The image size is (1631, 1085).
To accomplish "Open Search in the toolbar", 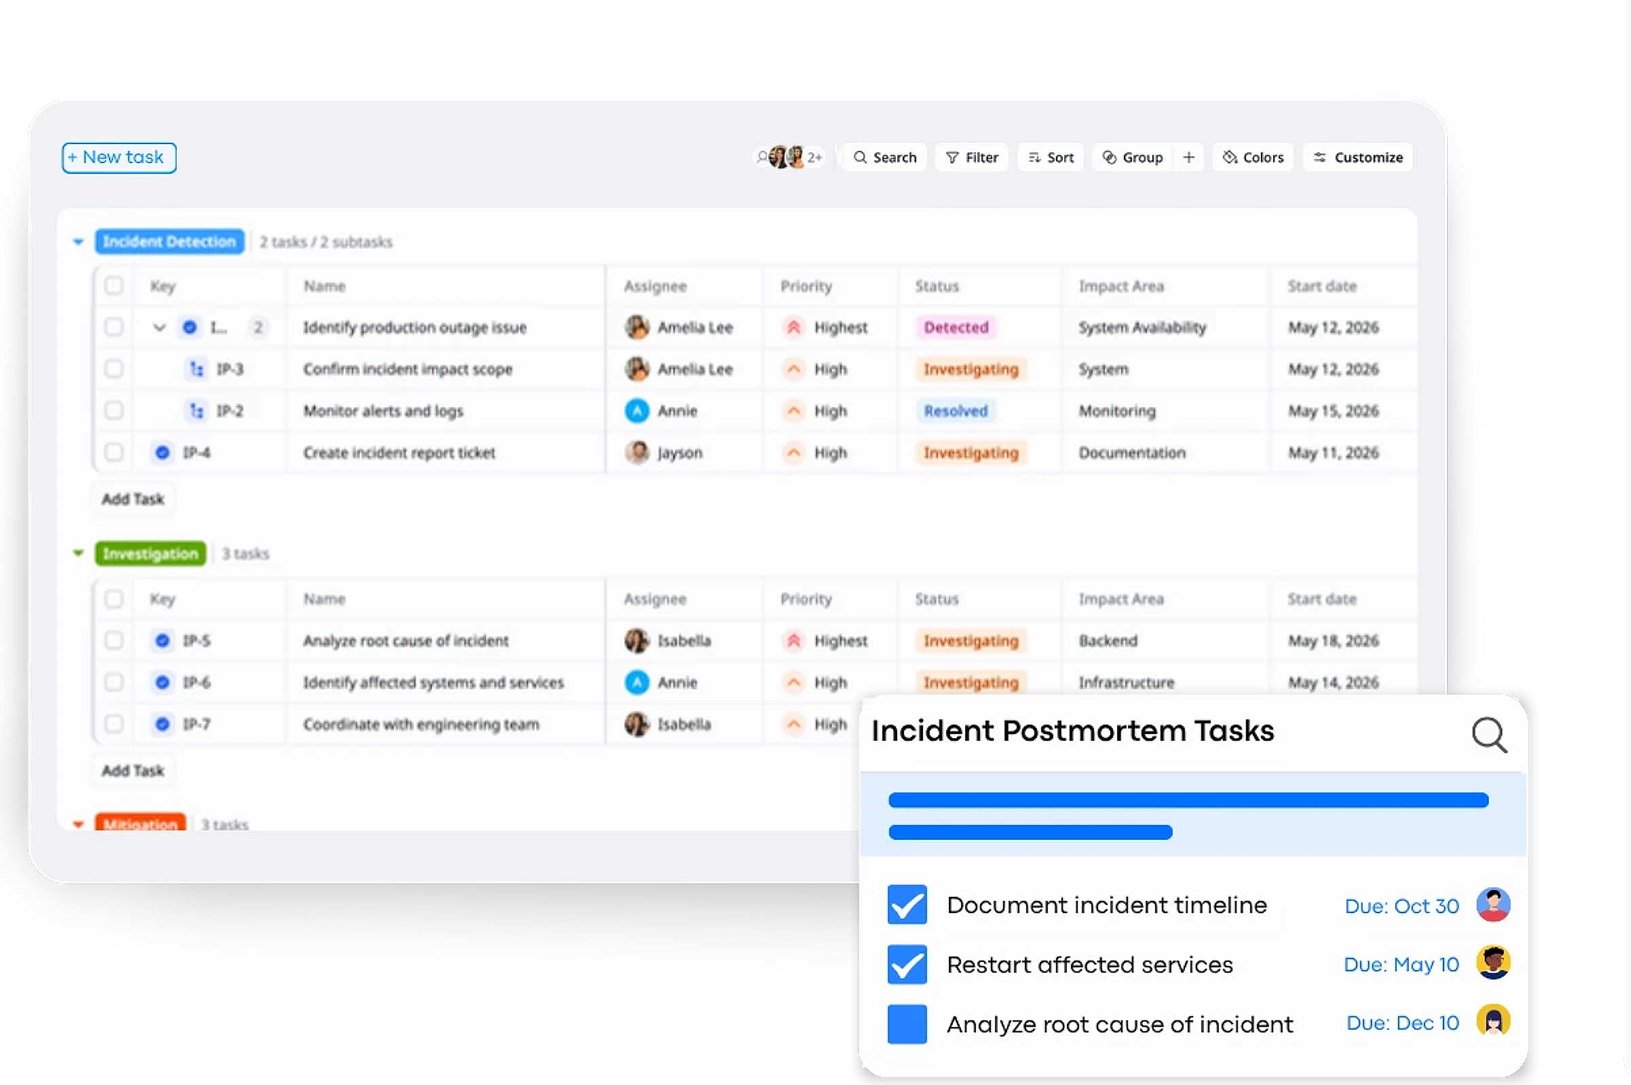I will pos(885,158).
